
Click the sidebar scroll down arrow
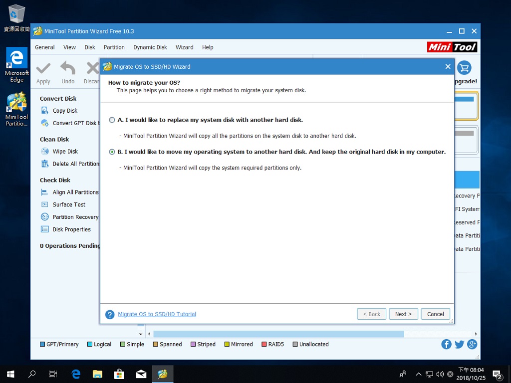(x=141, y=334)
